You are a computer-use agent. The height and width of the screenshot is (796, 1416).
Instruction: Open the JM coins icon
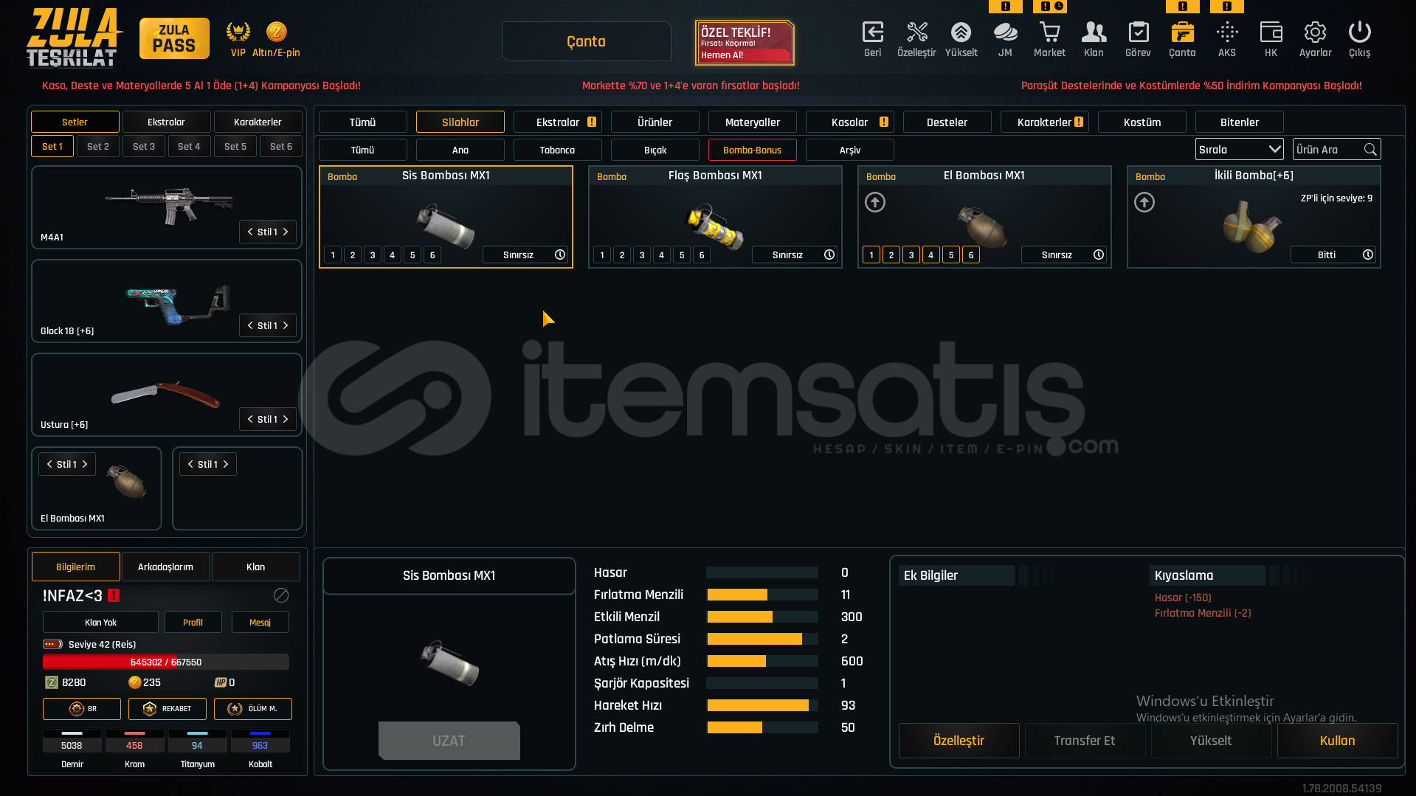pos(1005,33)
